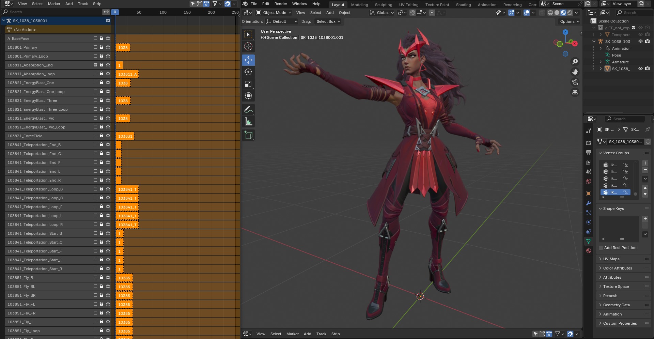
Task: Toggle X-ray mode in viewport header
Action: coord(542,13)
